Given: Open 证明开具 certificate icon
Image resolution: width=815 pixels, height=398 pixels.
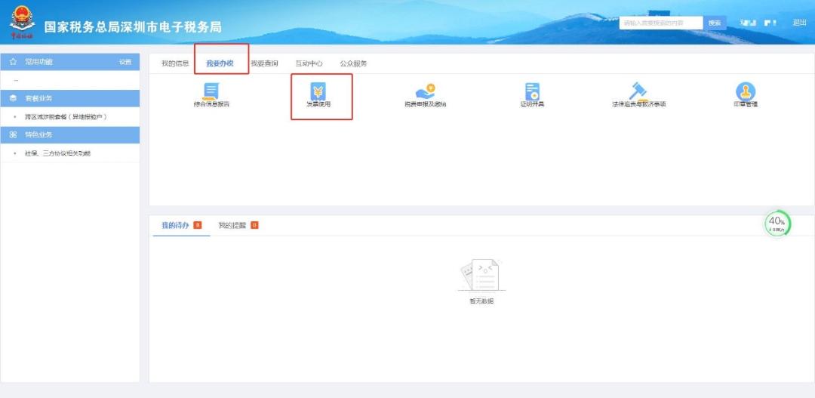Looking at the screenshot, I should click(x=532, y=91).
